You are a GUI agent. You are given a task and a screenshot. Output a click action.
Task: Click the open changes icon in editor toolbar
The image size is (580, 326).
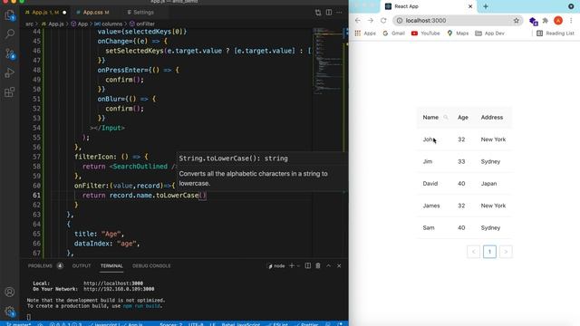pos(318,13)
